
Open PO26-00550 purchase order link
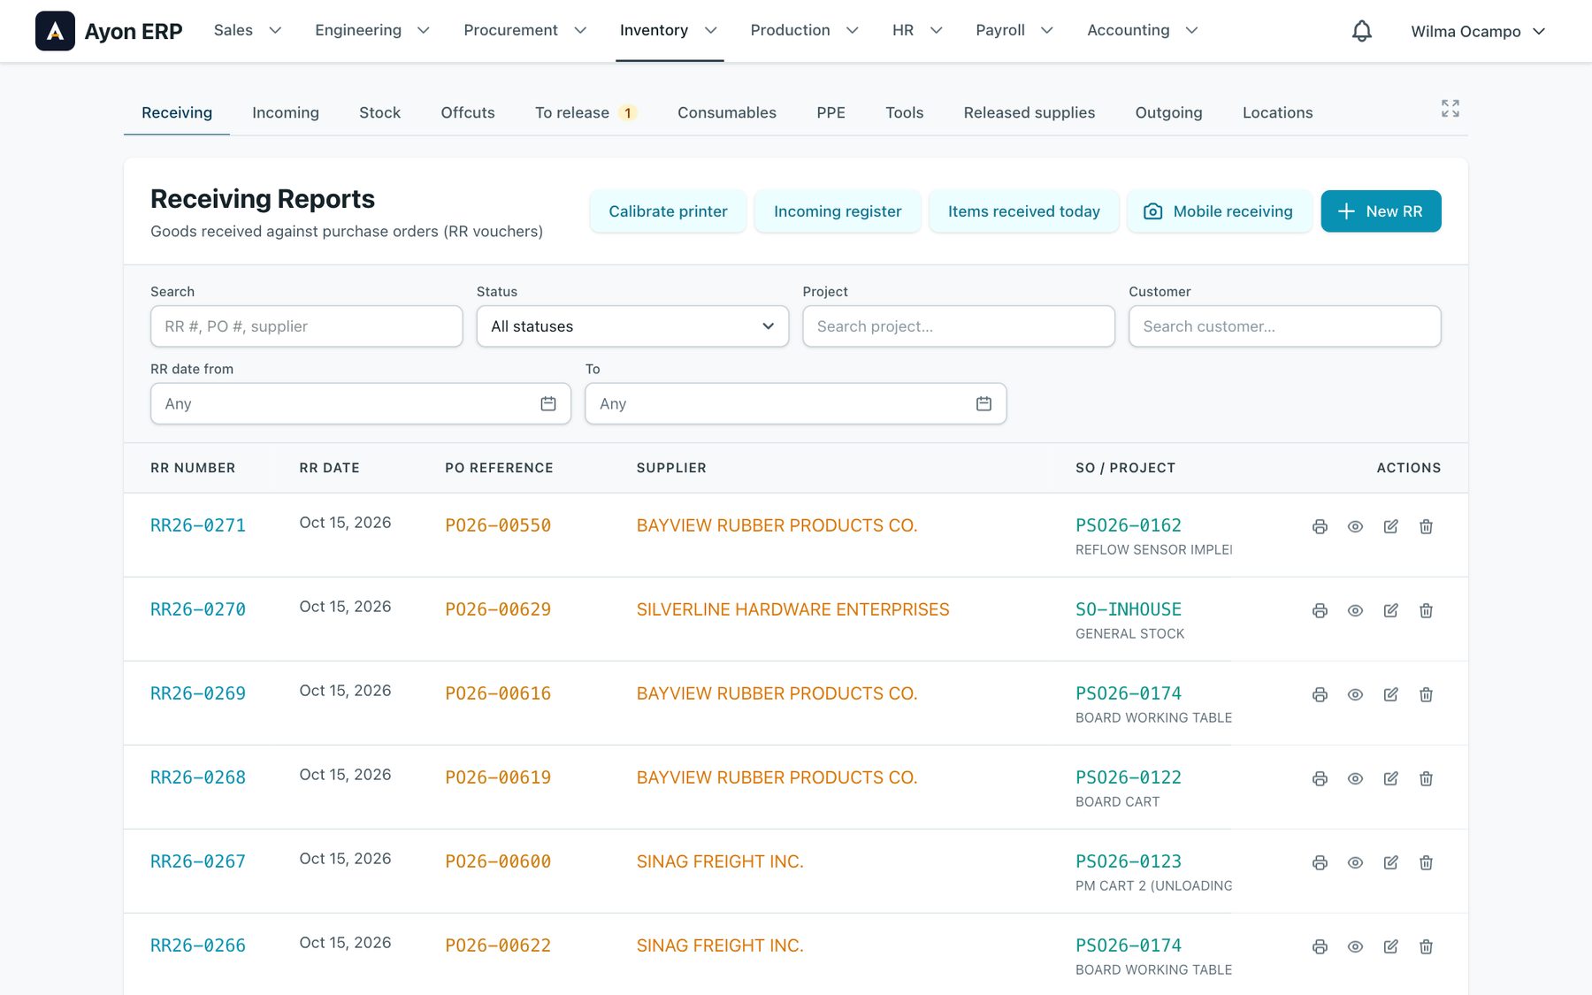click(x=498, y=525)
